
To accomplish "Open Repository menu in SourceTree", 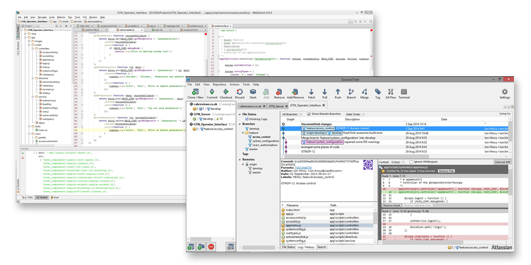I will 219,84.
